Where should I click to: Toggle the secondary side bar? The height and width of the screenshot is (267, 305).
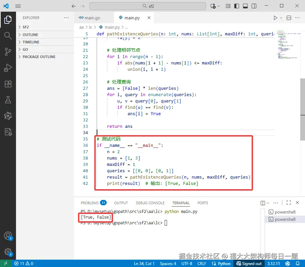pos(254,6)
